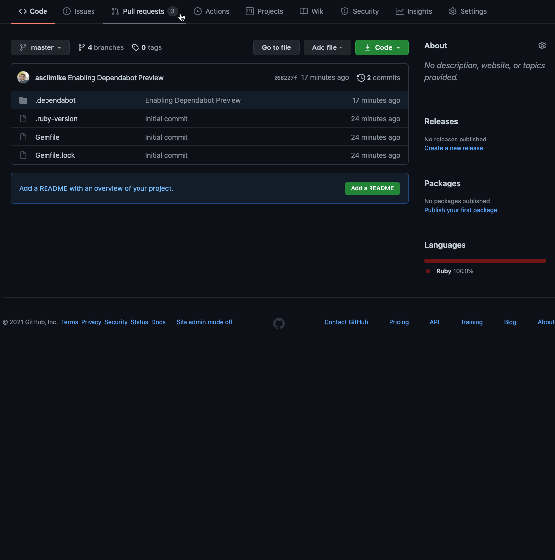Expand the master branch dropdown
The image size is (555, 560).
[40, 47]
